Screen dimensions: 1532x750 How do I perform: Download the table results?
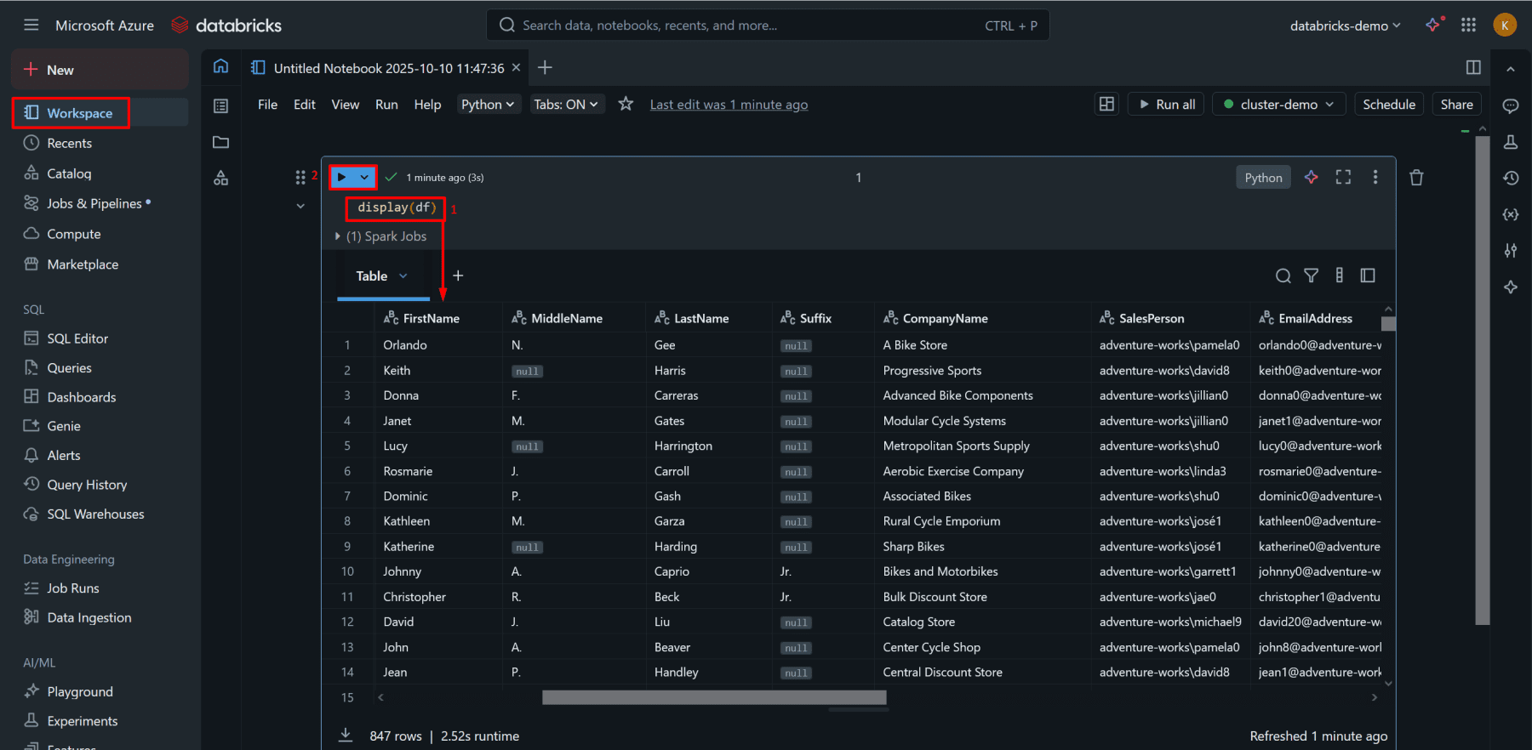tap(346, 736)
